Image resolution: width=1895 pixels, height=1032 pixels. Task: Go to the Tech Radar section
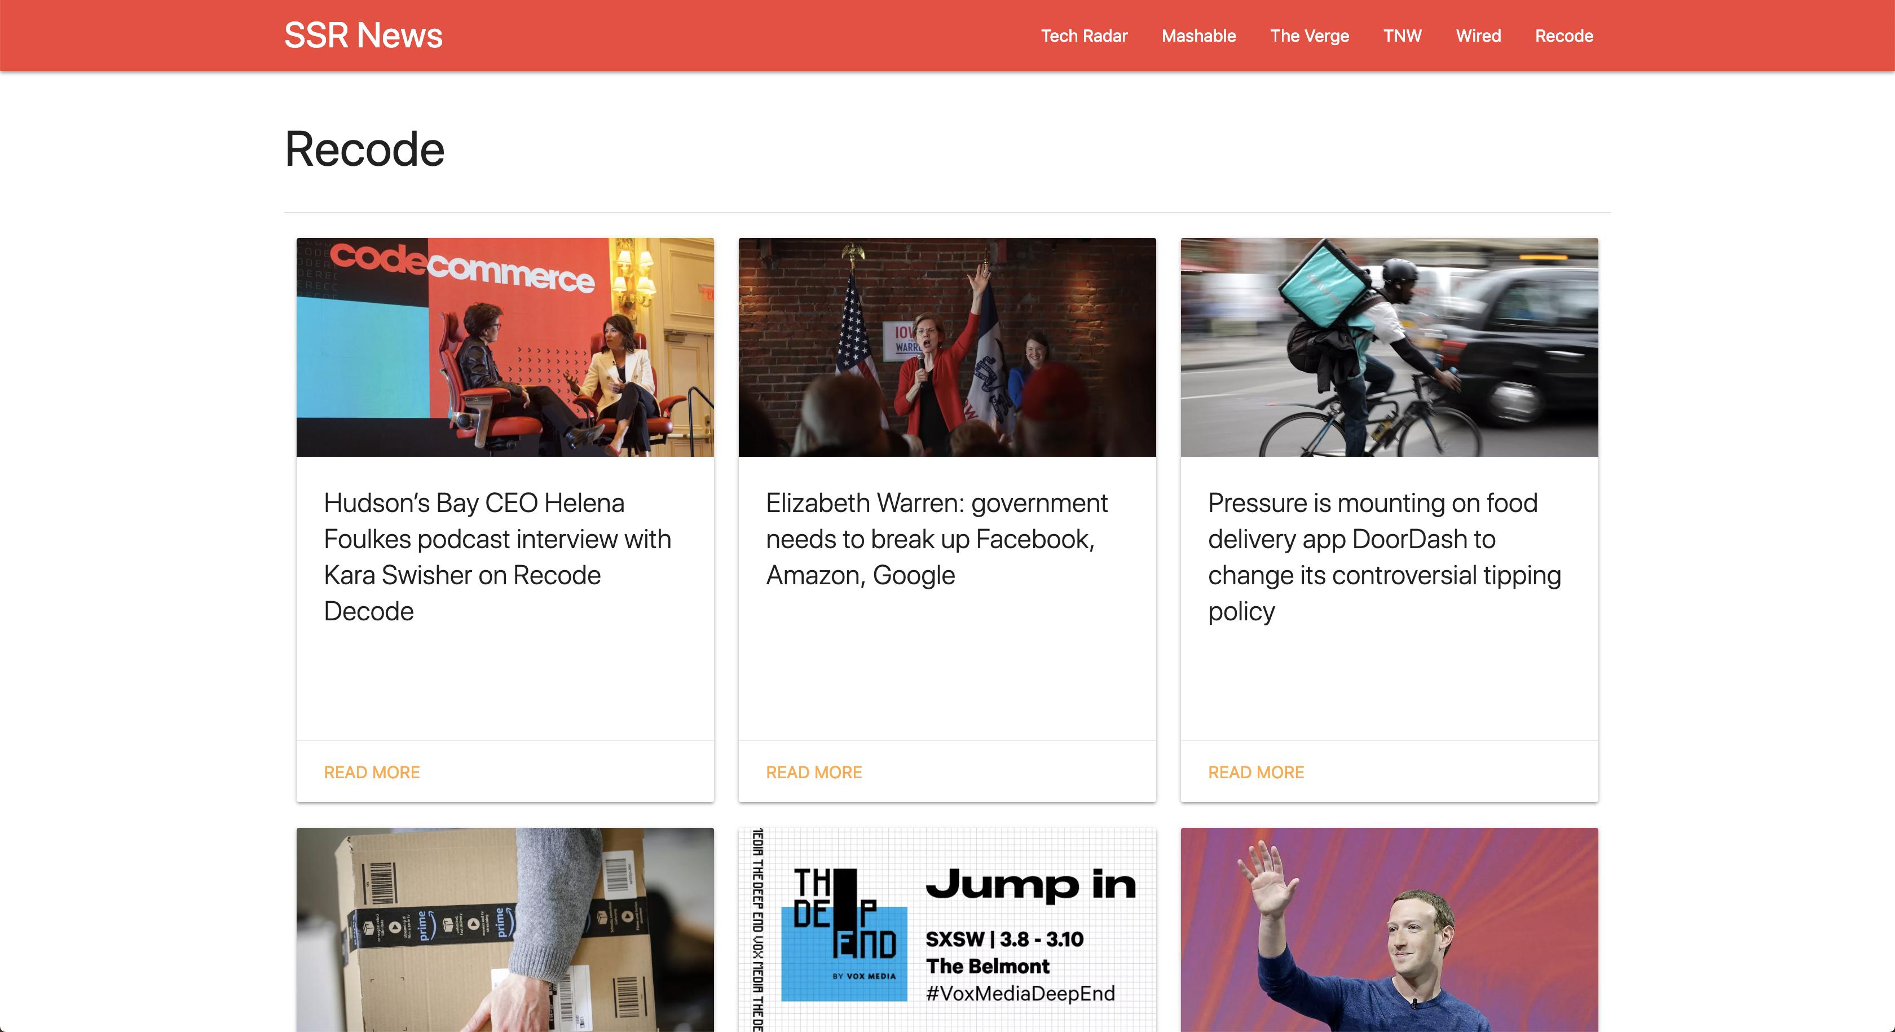[1083, 36]
